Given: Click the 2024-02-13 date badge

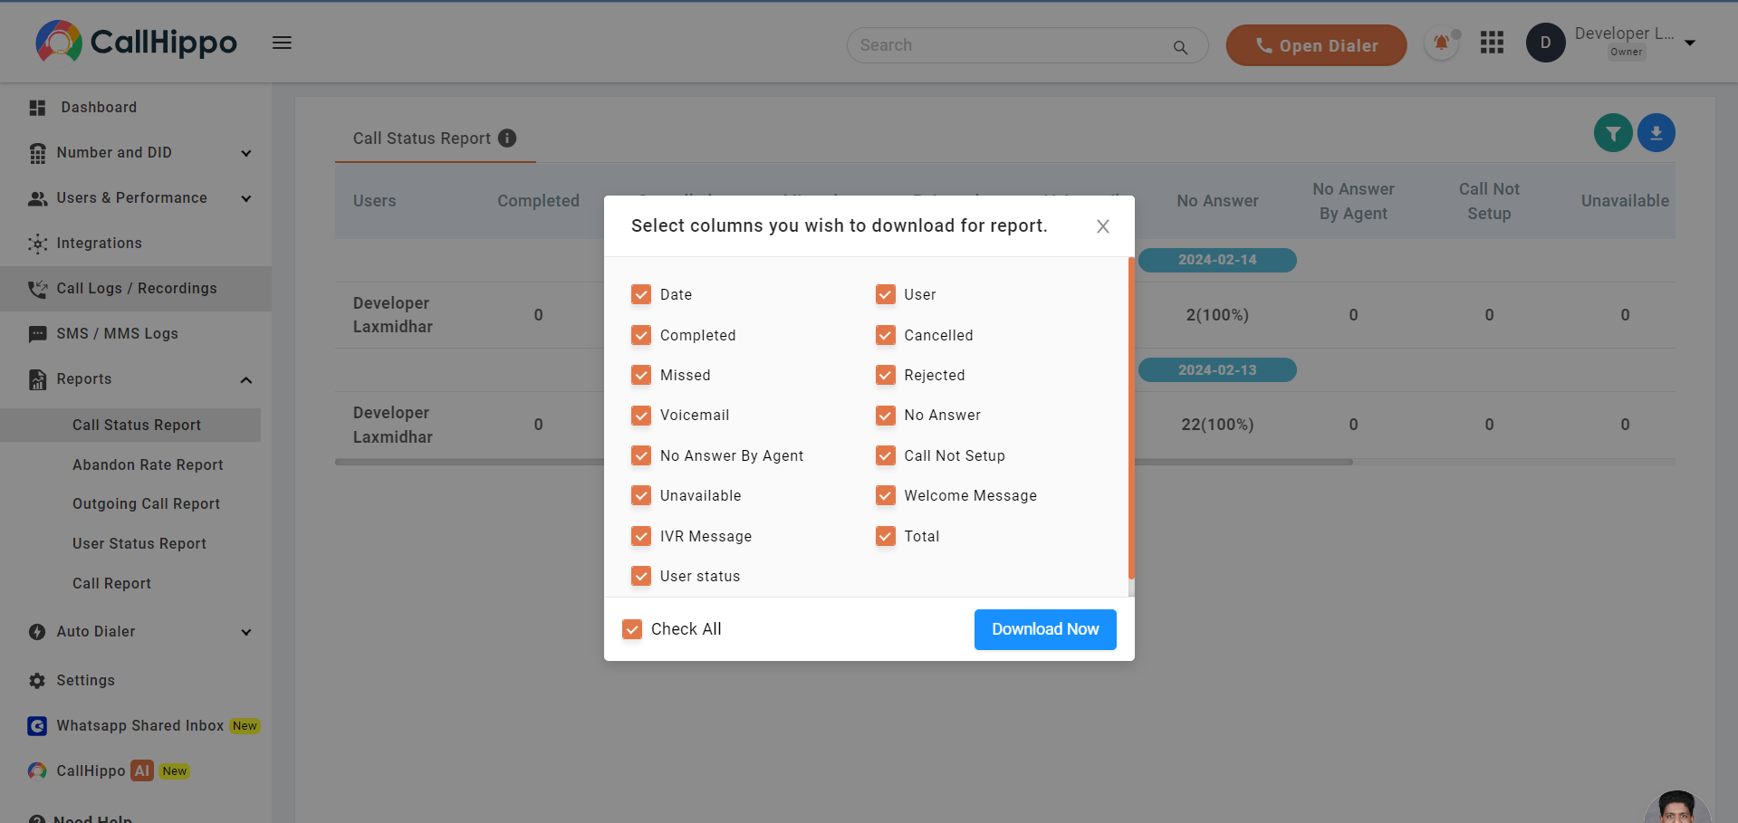Looking at the screenshot, I should [1217, 370].
